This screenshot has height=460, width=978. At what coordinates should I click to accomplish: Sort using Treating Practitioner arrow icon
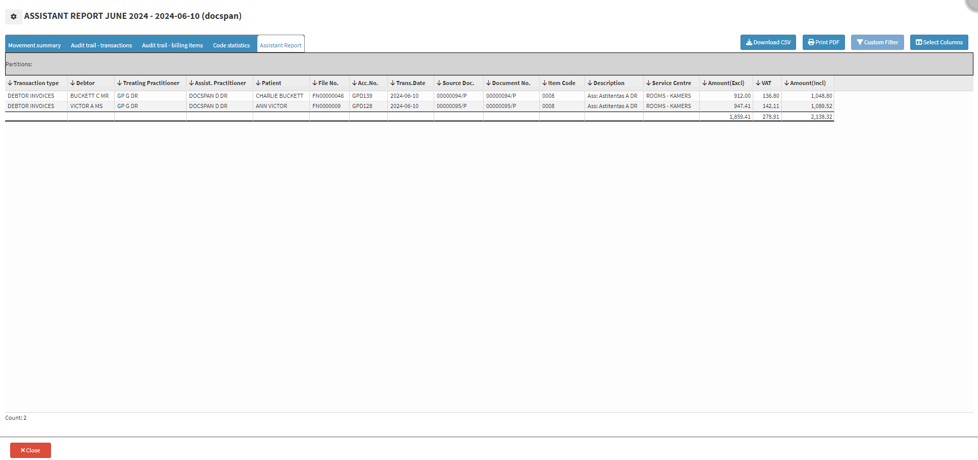coord(119,83)
